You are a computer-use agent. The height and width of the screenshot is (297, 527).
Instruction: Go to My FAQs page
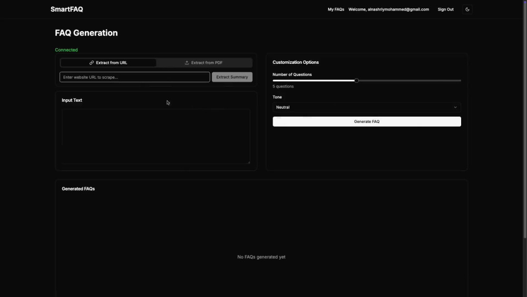[x=336, y=9]
